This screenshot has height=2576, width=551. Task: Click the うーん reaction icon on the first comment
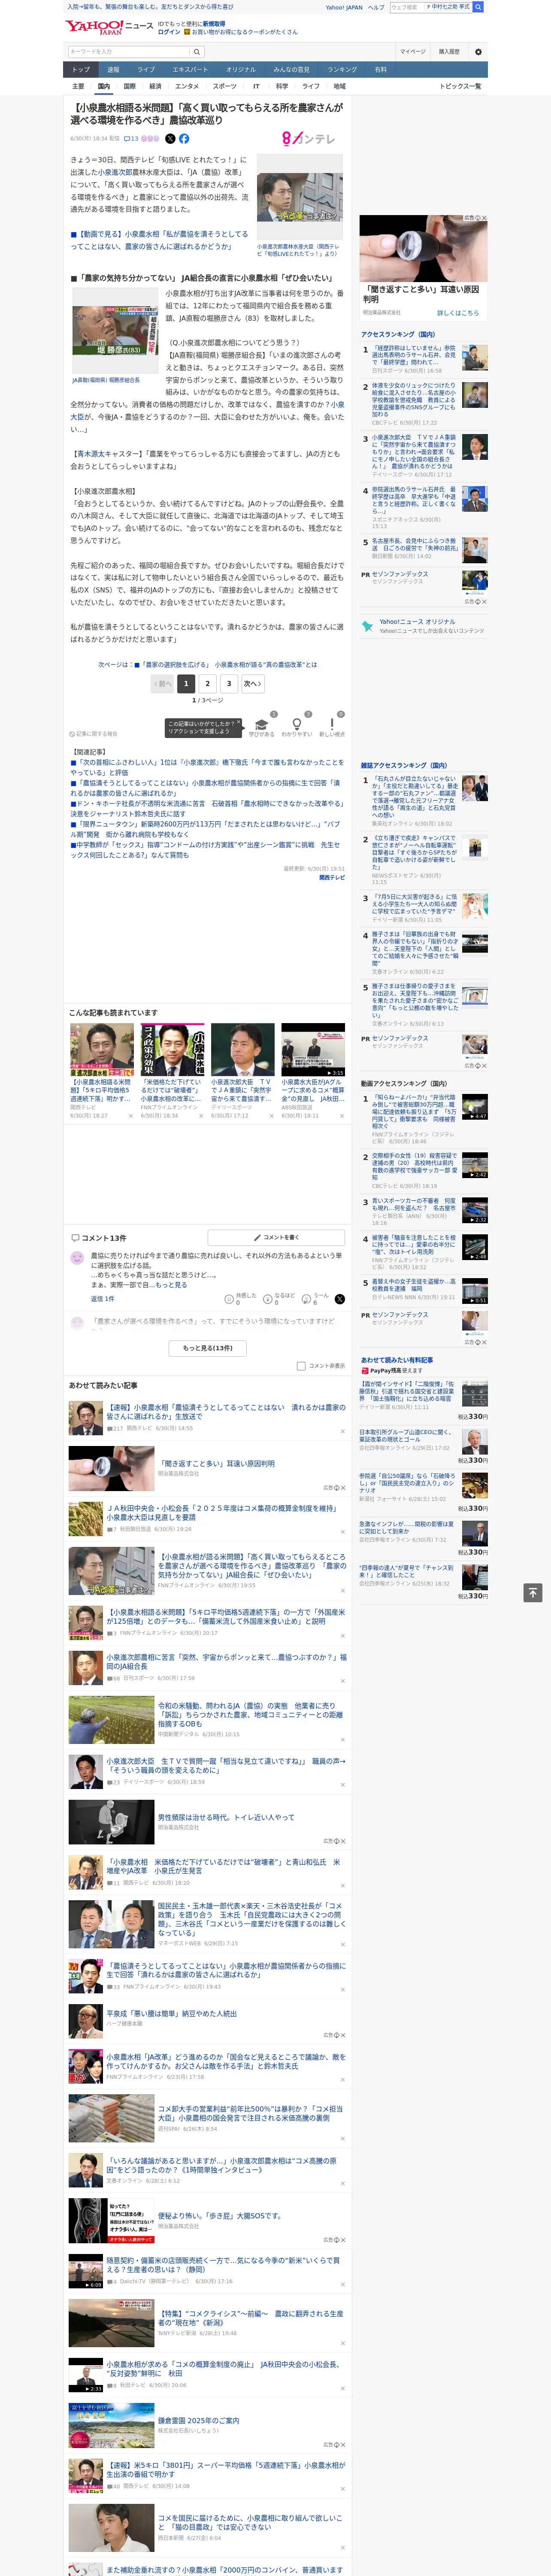306,1299
